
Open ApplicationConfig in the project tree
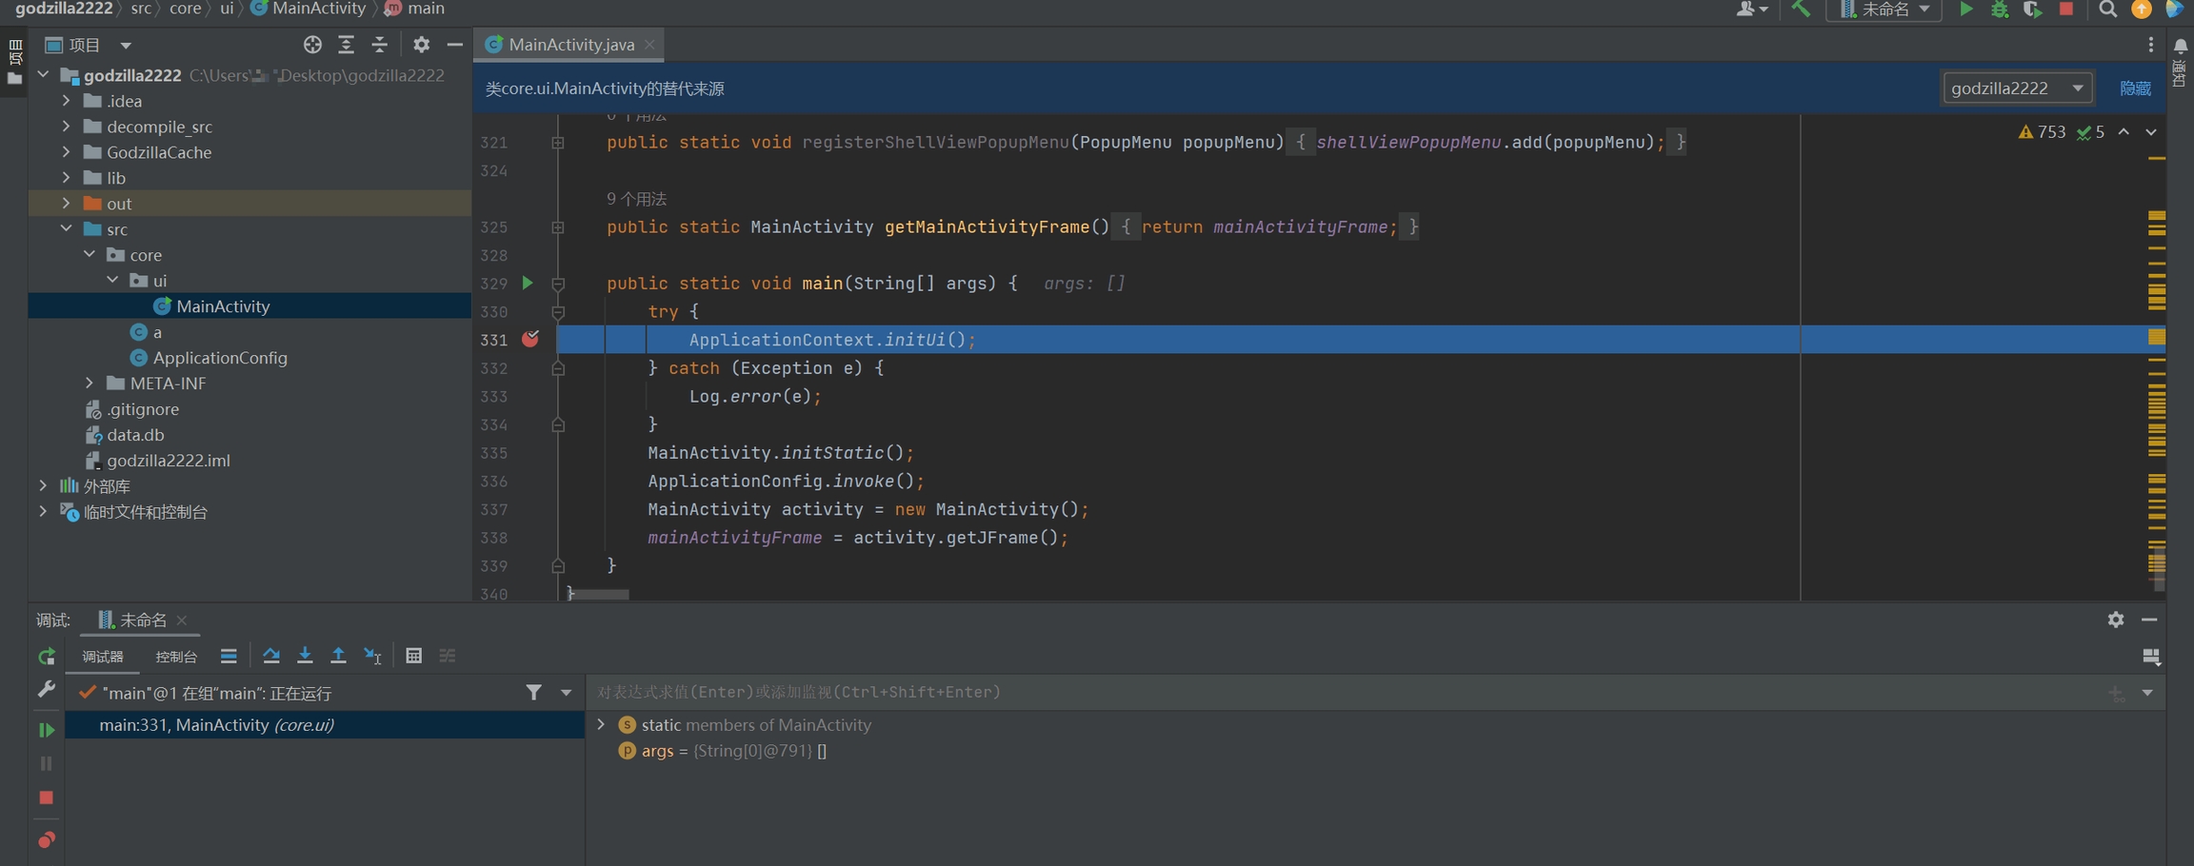[219, 358]
